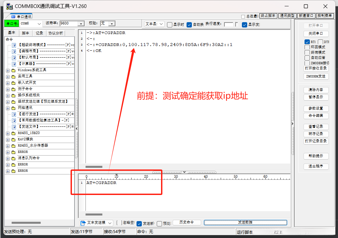Switch to the 脚本 tab
The height and width of the screenshot is (238, 338).
click(x=26, y=33)
